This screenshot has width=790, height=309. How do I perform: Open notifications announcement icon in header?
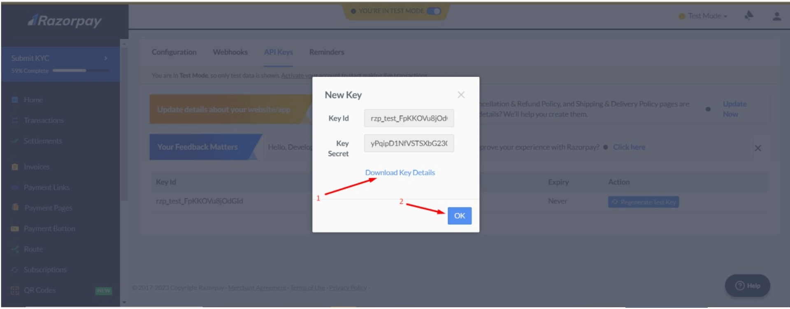(749, 16)
